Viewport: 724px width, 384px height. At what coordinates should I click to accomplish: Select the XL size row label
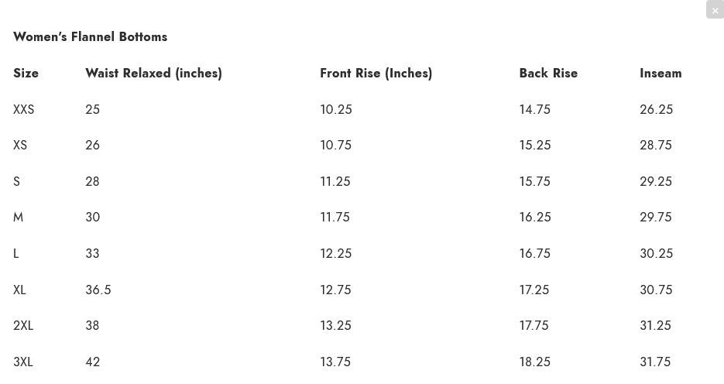(19, 290)
